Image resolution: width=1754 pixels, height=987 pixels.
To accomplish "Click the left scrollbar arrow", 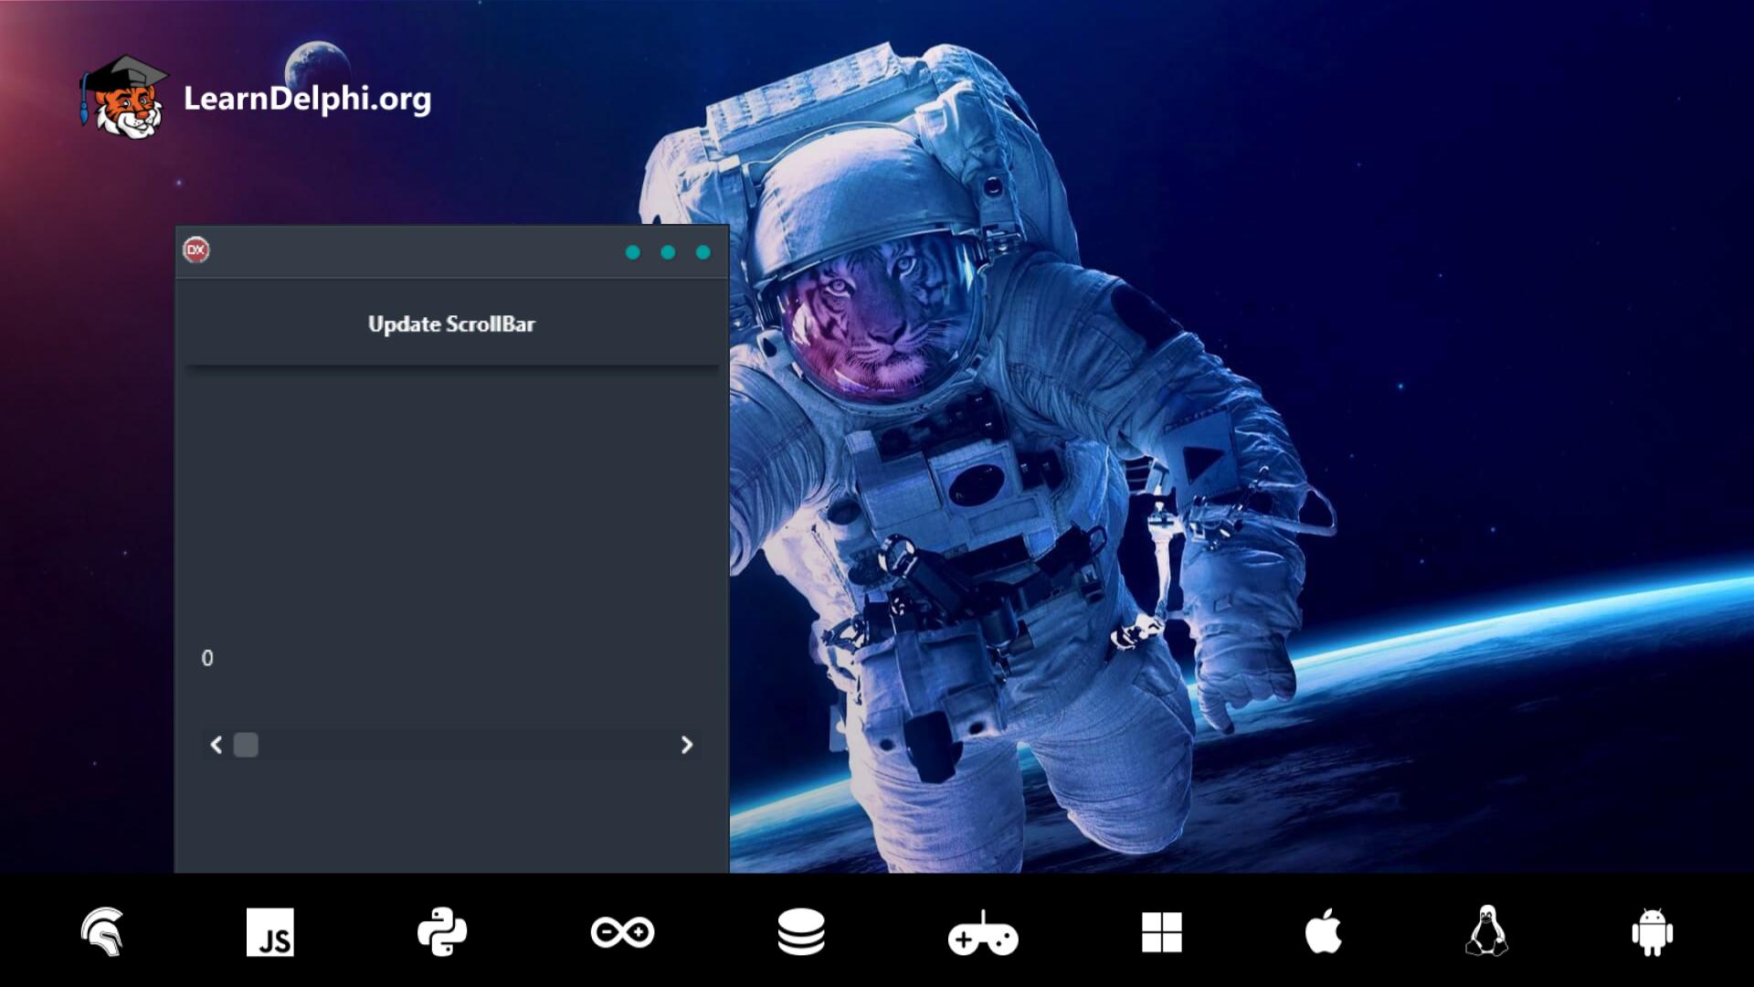I will [x=217, y=746].
